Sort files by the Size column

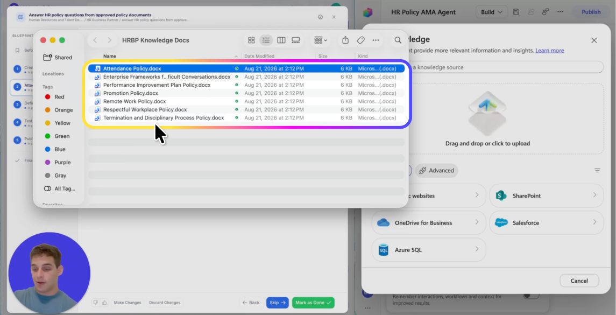tap(323, 56)
